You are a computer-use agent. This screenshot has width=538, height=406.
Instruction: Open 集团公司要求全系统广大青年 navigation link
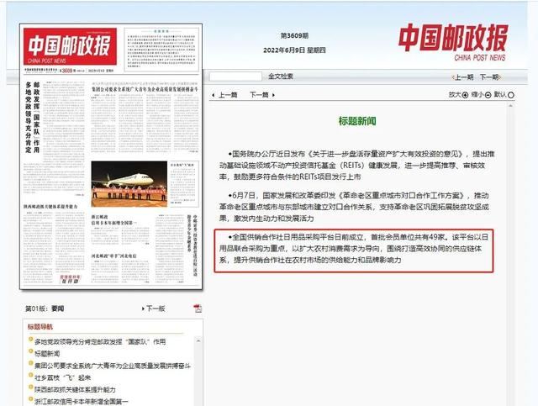pyautogui.click(x=113, y=366)
